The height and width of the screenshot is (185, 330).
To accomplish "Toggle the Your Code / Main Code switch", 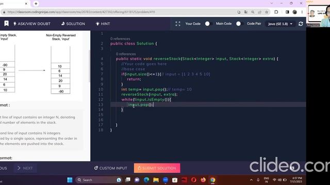I will click(x=208, y=24).
